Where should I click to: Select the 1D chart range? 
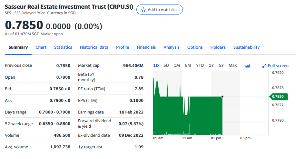[x=156, y=65]
